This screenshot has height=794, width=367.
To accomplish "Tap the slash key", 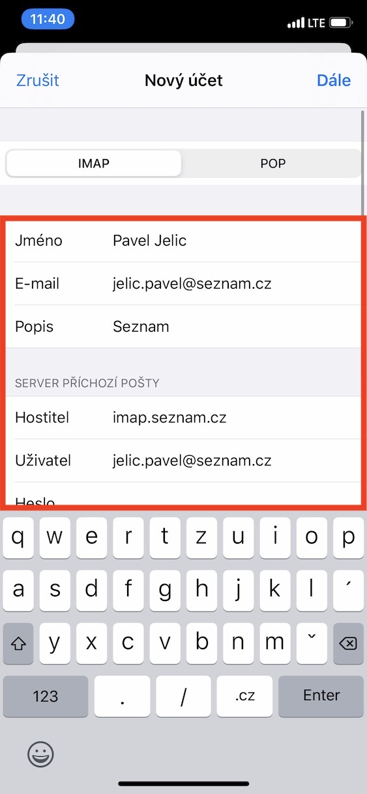I will (183, 696).
